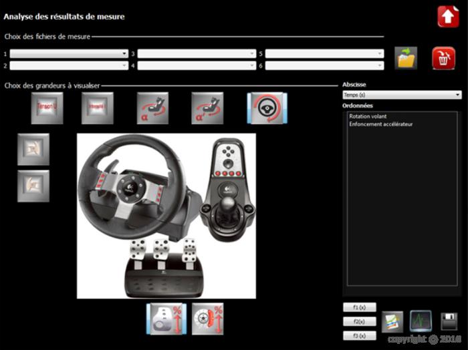Save results with the floppy disk icon
The height and width of the screenshot is (350, 468).
click(449, 321)
